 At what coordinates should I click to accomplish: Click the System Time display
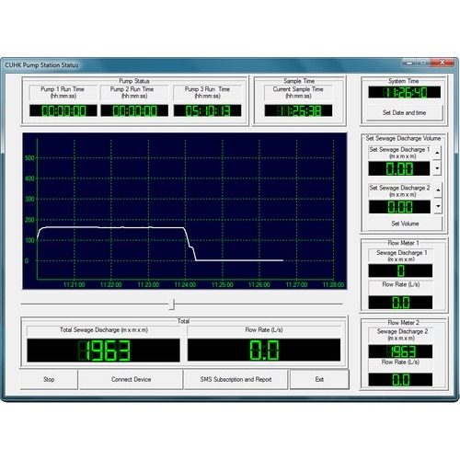coord(404,92)
